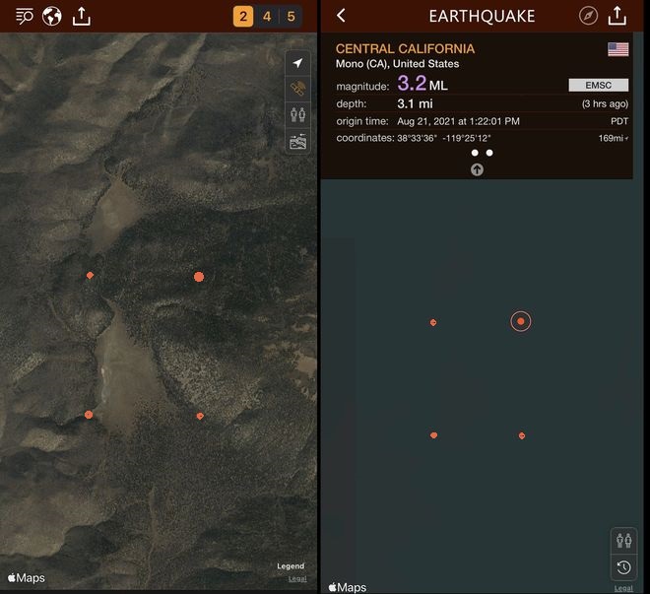Viewport: 650px width, 594px height.
Task: Open the earthquake list search icon
Action: pos(25,17)
